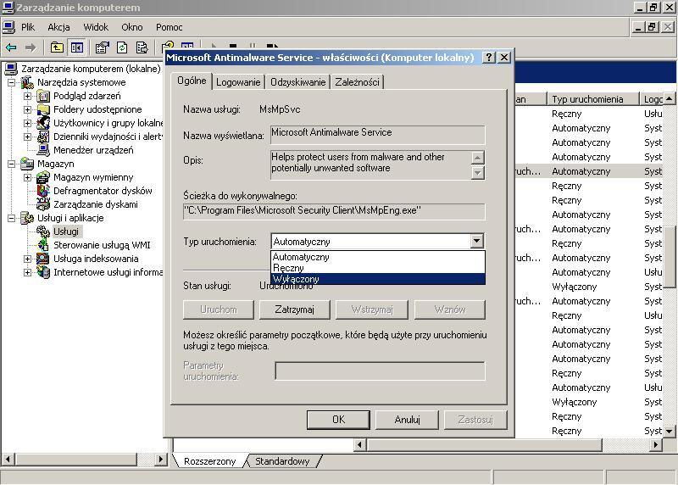Click the Ścieżka do wykonywalnego path field
678x485 pixels.
coord(334,212)
